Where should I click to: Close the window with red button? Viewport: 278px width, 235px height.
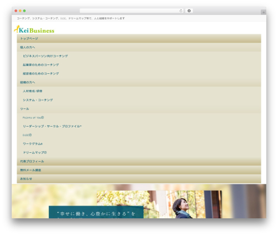[x=16, y=11]
